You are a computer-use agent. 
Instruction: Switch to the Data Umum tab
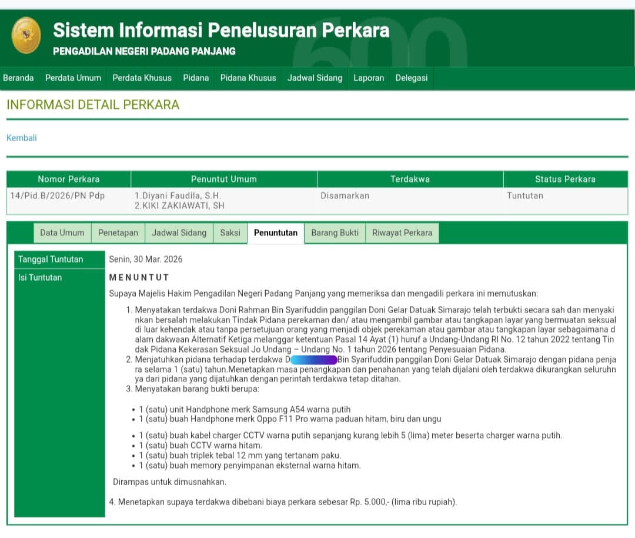[x=62, y=233]
